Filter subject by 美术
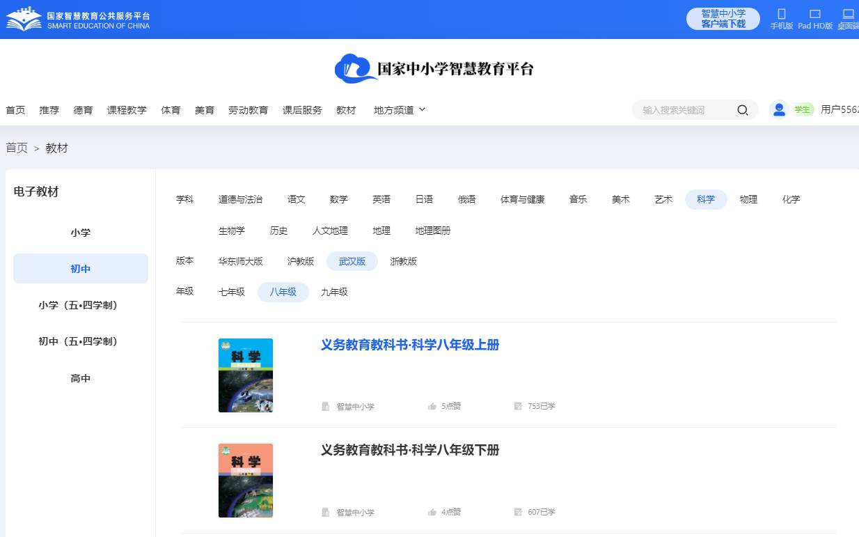Image resolution: width=859 pixels, height=537 pixels. (x=621, y=199)
